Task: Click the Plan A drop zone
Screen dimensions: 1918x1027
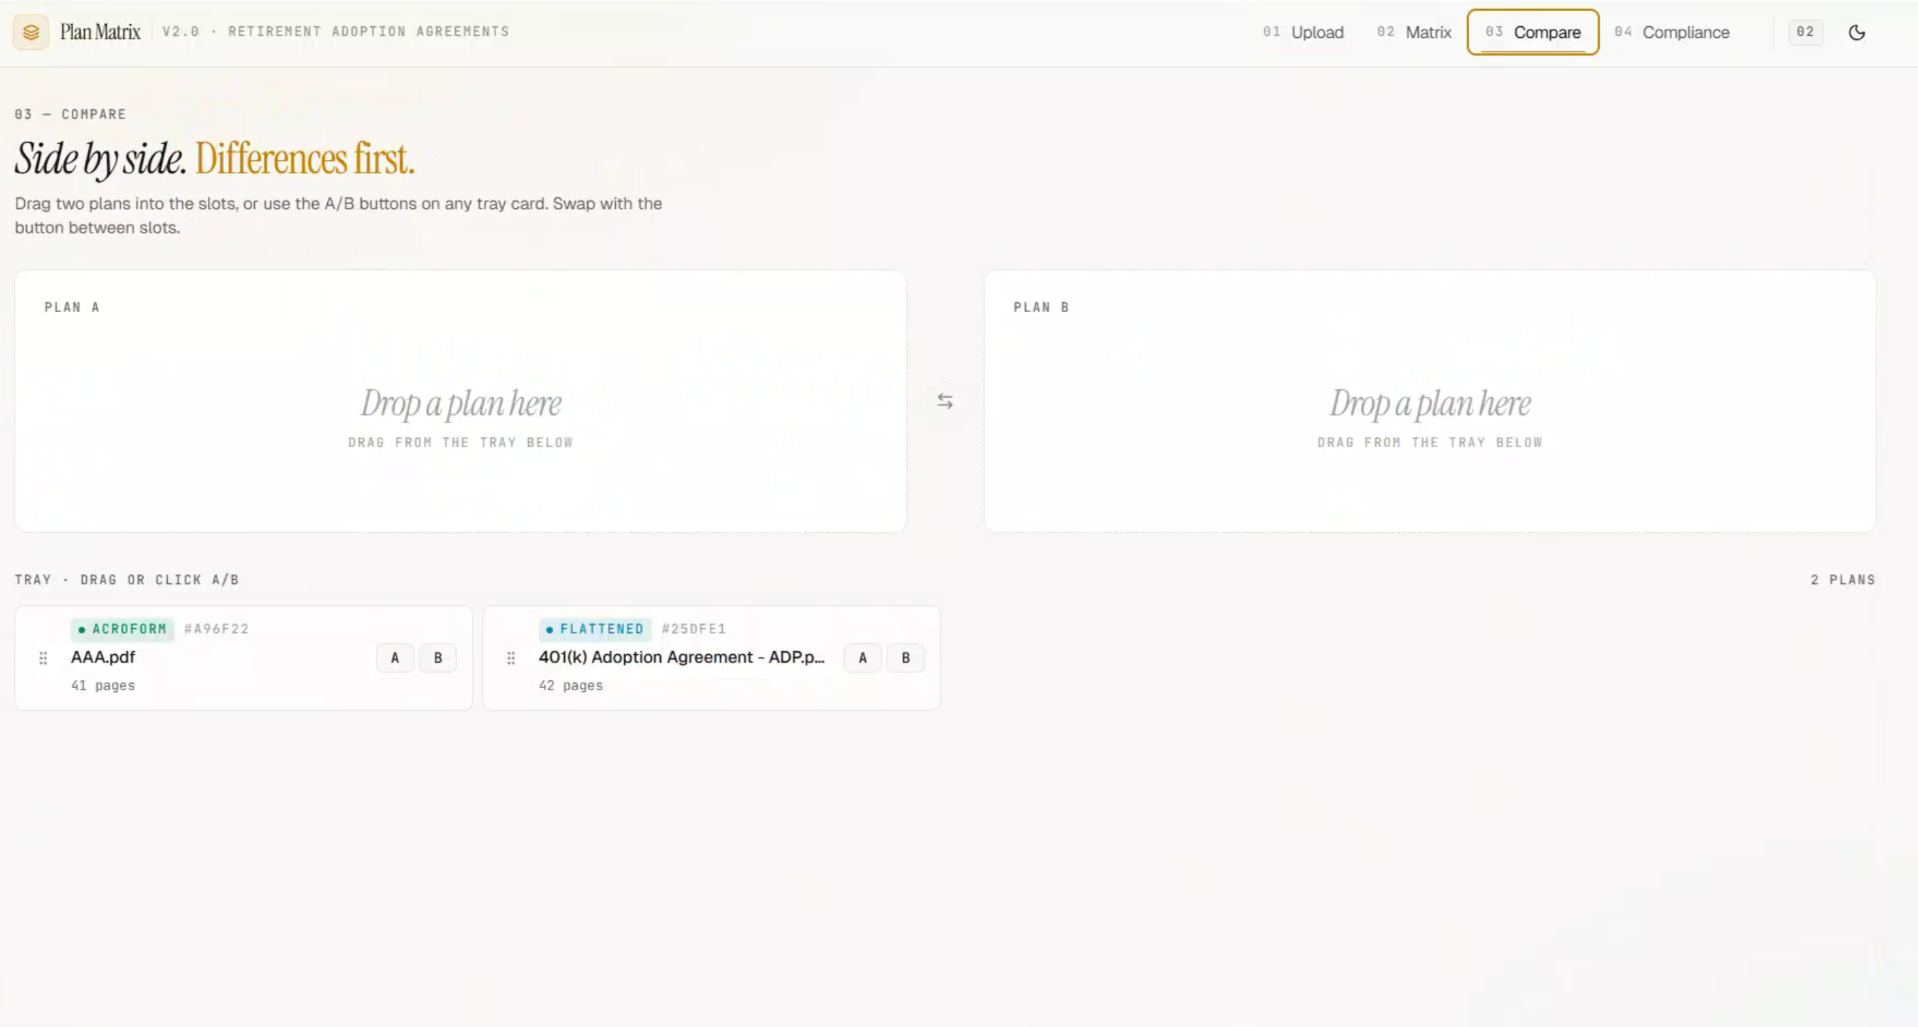Action: point(461,401)
